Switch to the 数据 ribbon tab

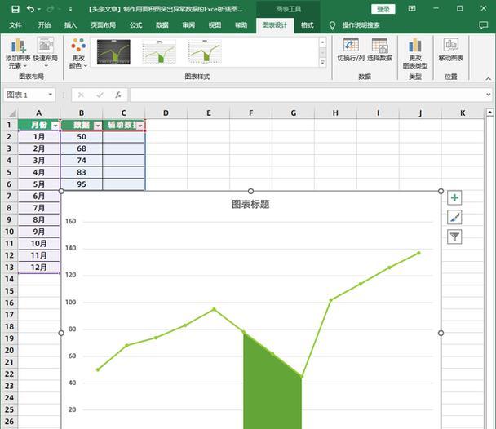tap(162, 25)
